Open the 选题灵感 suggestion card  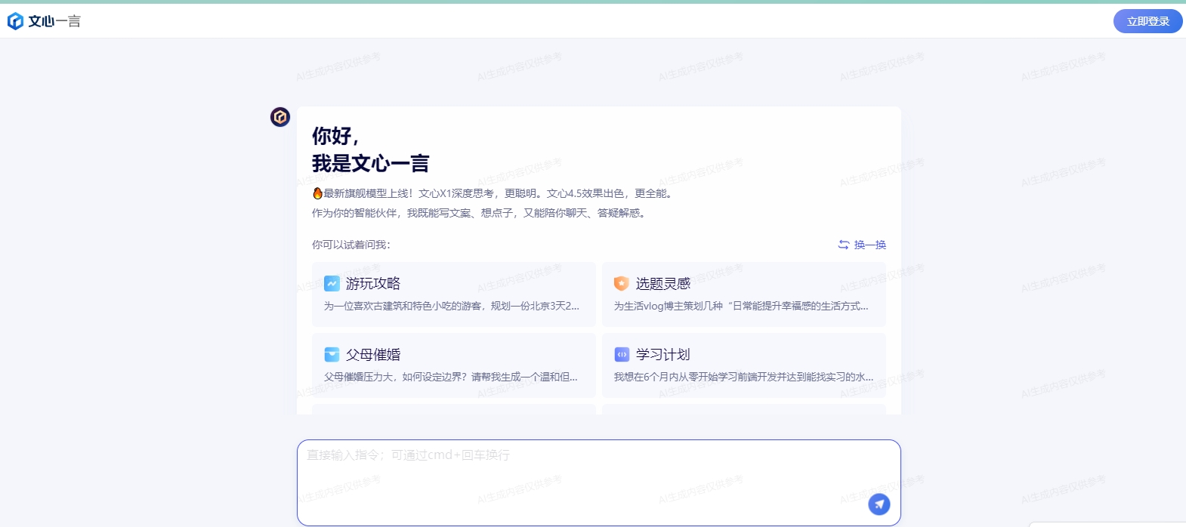pyautogui.click(x=744, y=294)
